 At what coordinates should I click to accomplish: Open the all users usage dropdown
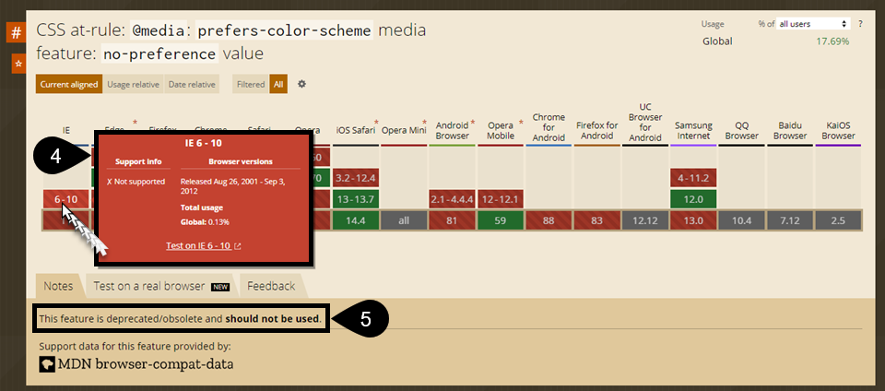812,23
